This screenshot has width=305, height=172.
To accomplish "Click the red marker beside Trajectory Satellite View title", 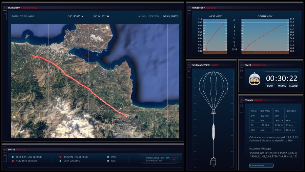I will pos(5,8).
